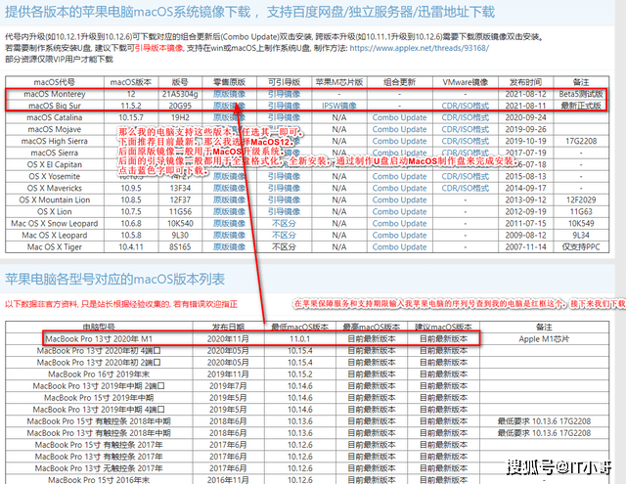Select the Apple M1芯片 note cell
The image size is (626, 484).
click(544, 339)
